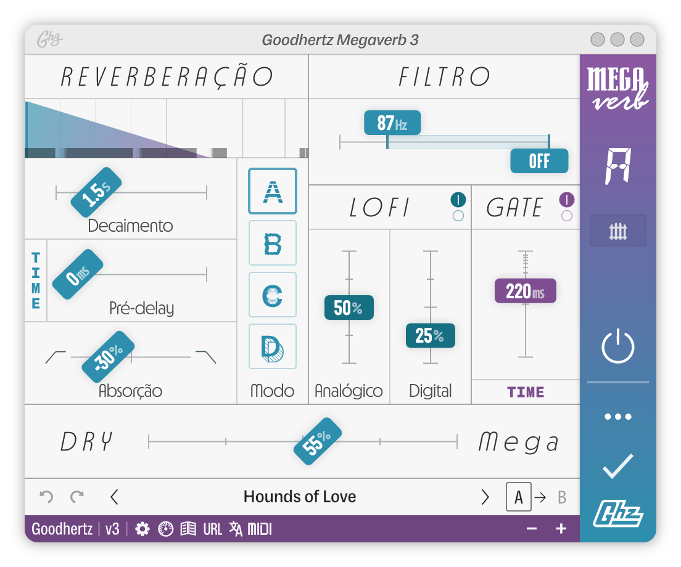The width and height of the screenshot is (681, 567).
Task: Click the translation icon next to MIDI
Action: click(235, 529)
